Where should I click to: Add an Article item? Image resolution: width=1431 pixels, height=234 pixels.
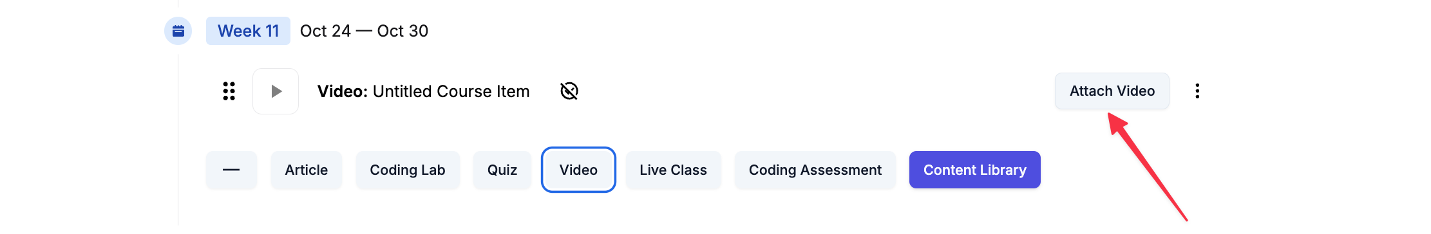pyautogui.click(x=307, y=170)
